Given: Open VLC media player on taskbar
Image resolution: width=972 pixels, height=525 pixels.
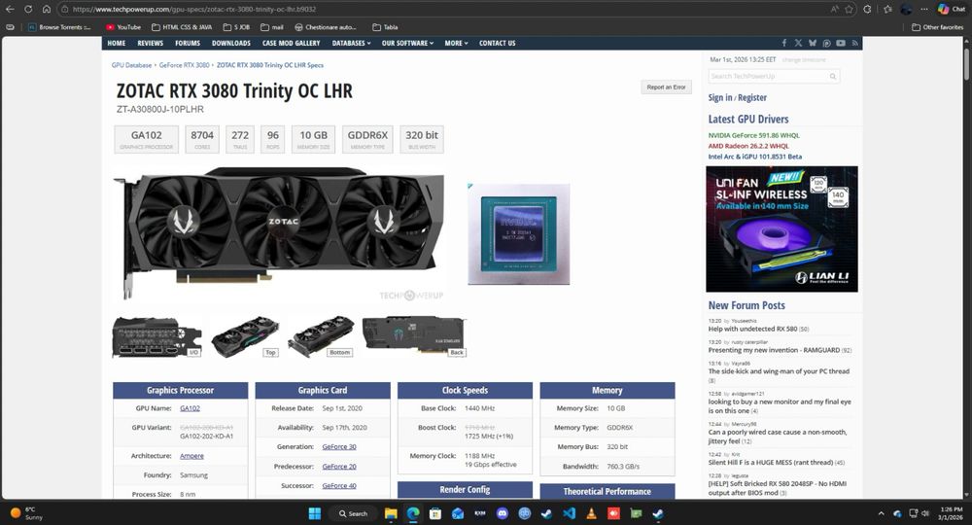Looking at the screenshot, I should pos(591,513).
